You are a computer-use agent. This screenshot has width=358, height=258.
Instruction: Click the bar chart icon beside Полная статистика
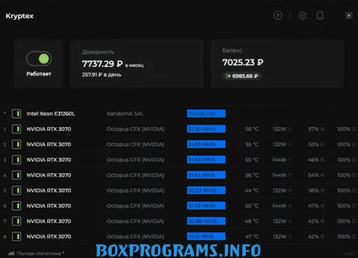pos(11,253)
